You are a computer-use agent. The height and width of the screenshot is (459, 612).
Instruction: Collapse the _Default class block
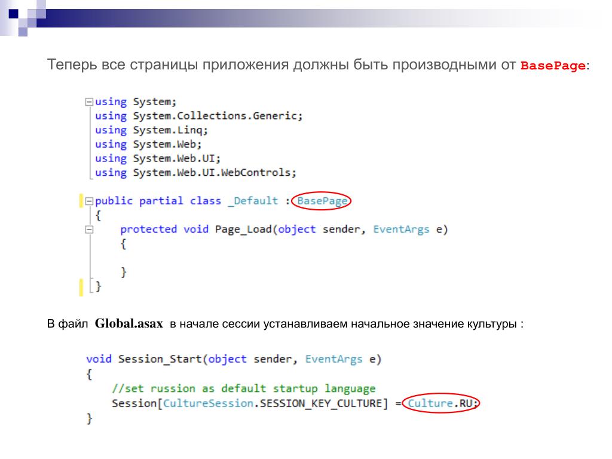point(89,201)
